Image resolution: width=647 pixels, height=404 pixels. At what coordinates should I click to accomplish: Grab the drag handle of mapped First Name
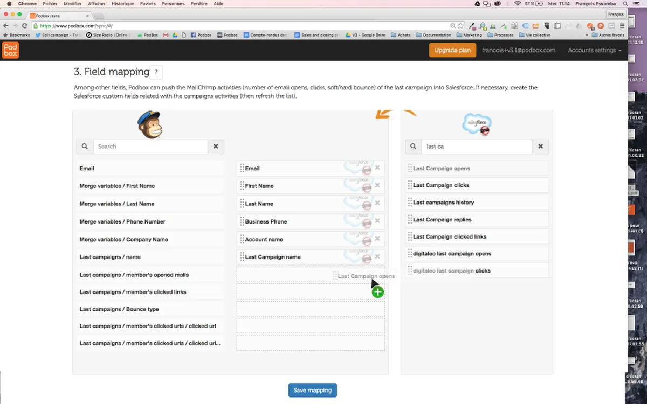[242, 186]
